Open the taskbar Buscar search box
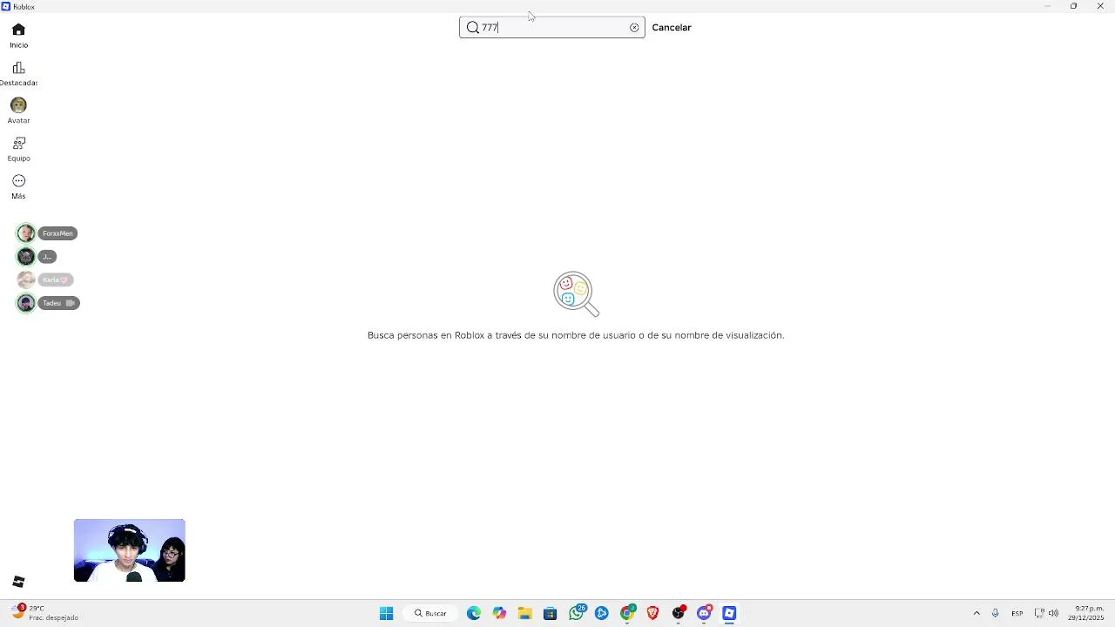Image resolution: width=1115 pixels, height=627 pixels. point(430,614)
